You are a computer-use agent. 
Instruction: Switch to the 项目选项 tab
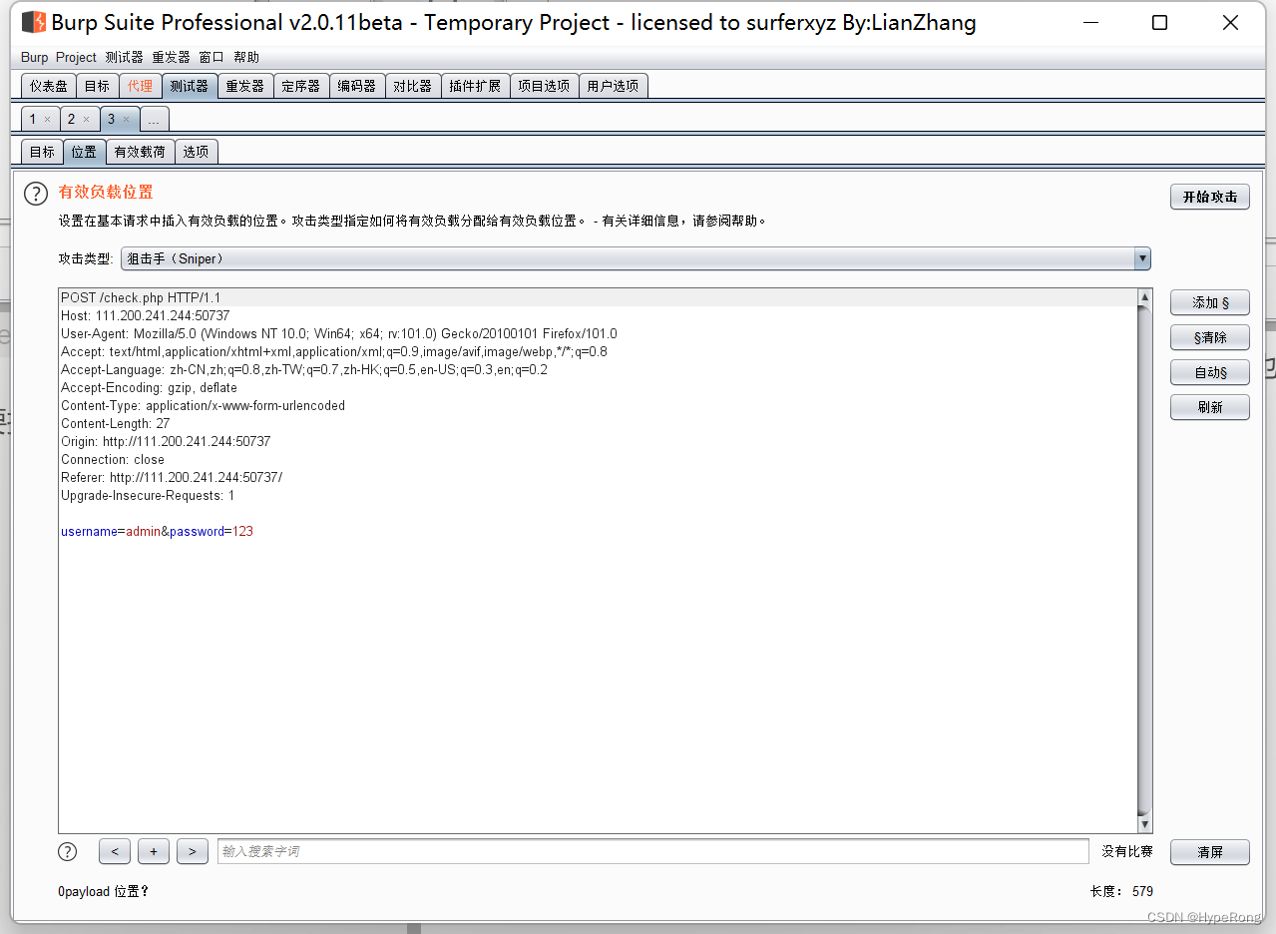[x=544, y=86]
